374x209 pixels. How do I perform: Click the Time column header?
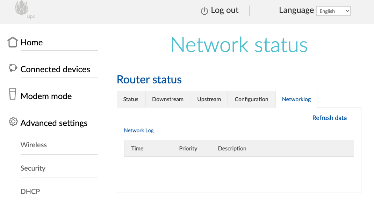[x=137, y=148]
